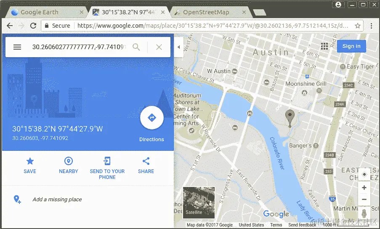Reload the current page

(33, 26)
